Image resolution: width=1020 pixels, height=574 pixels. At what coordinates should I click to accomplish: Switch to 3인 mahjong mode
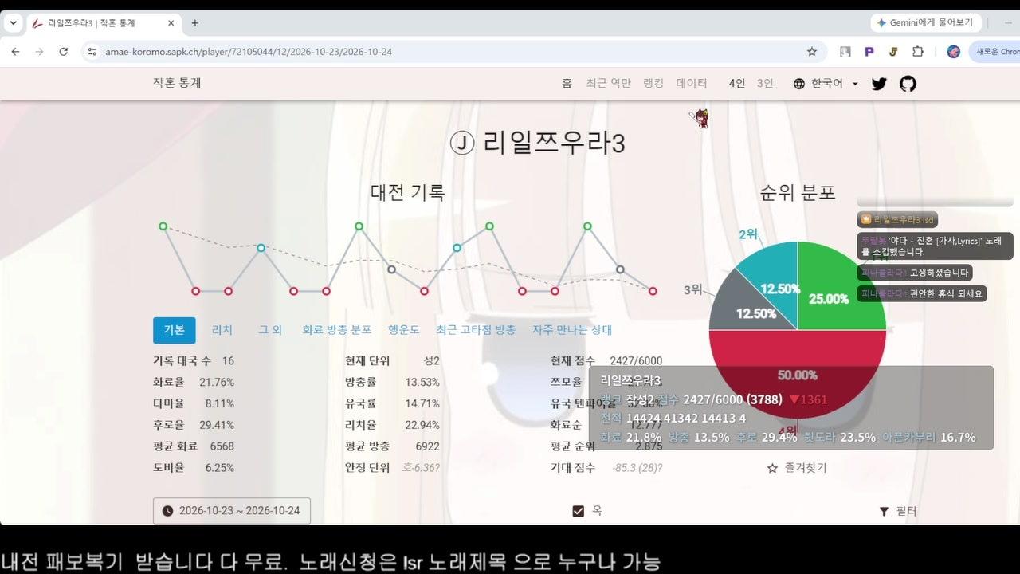[765, 83]
